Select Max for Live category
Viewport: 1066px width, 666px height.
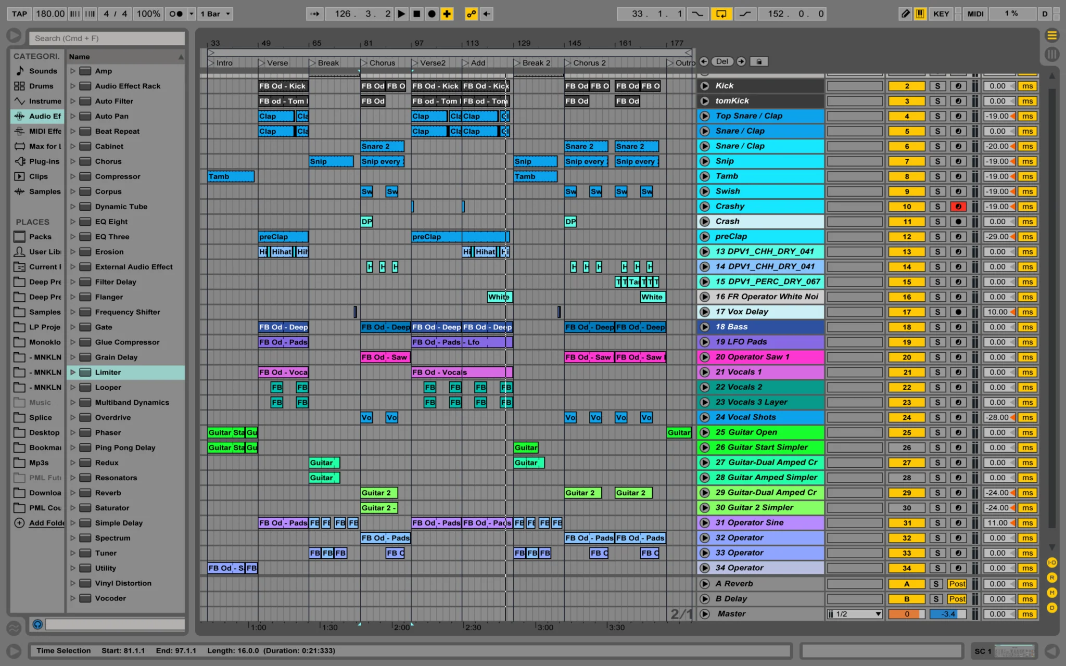point(36,146)
